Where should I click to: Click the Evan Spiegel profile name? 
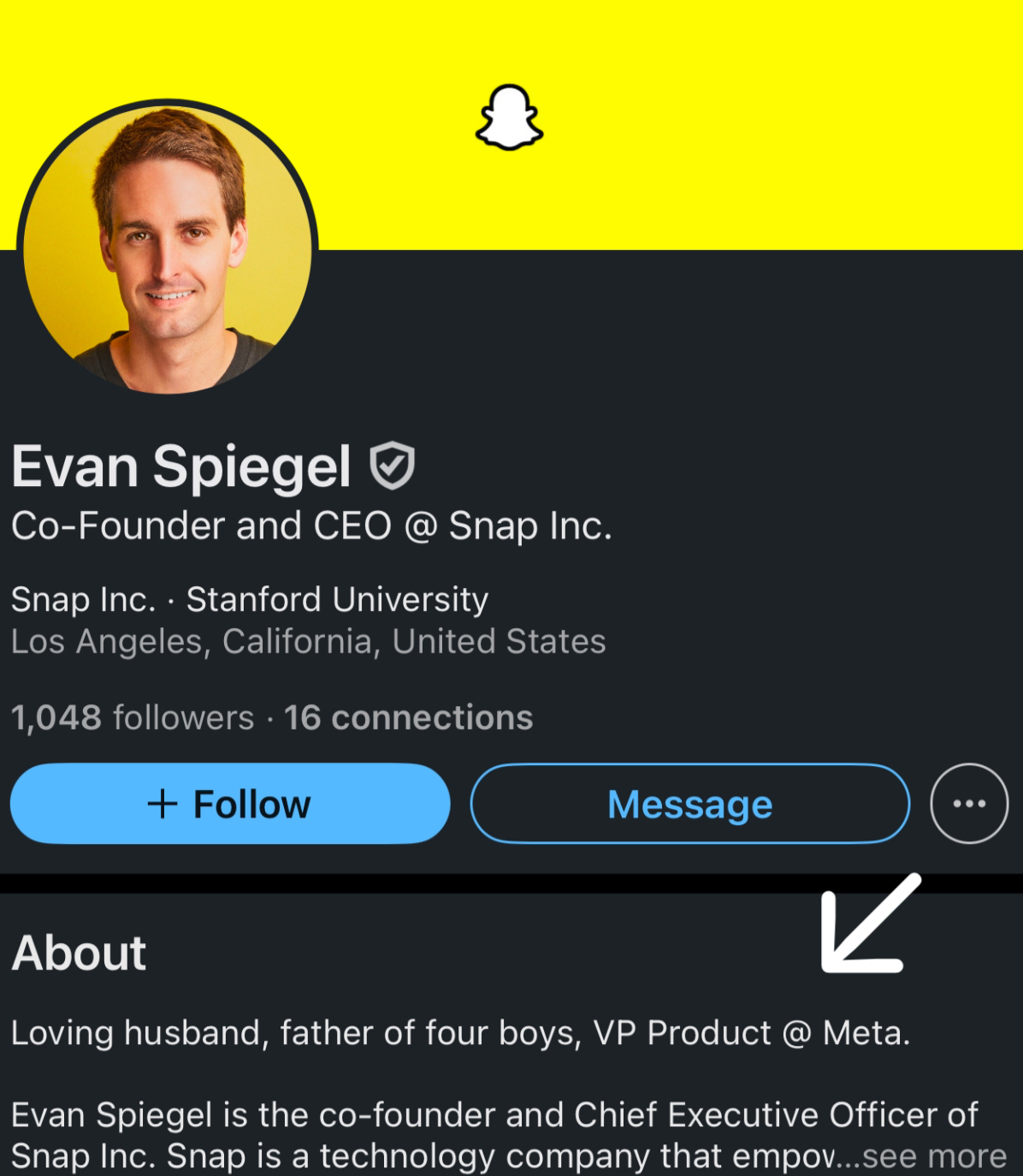click(181, 467)
